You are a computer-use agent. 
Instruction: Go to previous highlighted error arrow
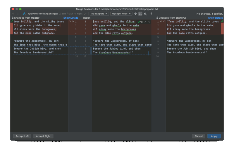(145, 22)
